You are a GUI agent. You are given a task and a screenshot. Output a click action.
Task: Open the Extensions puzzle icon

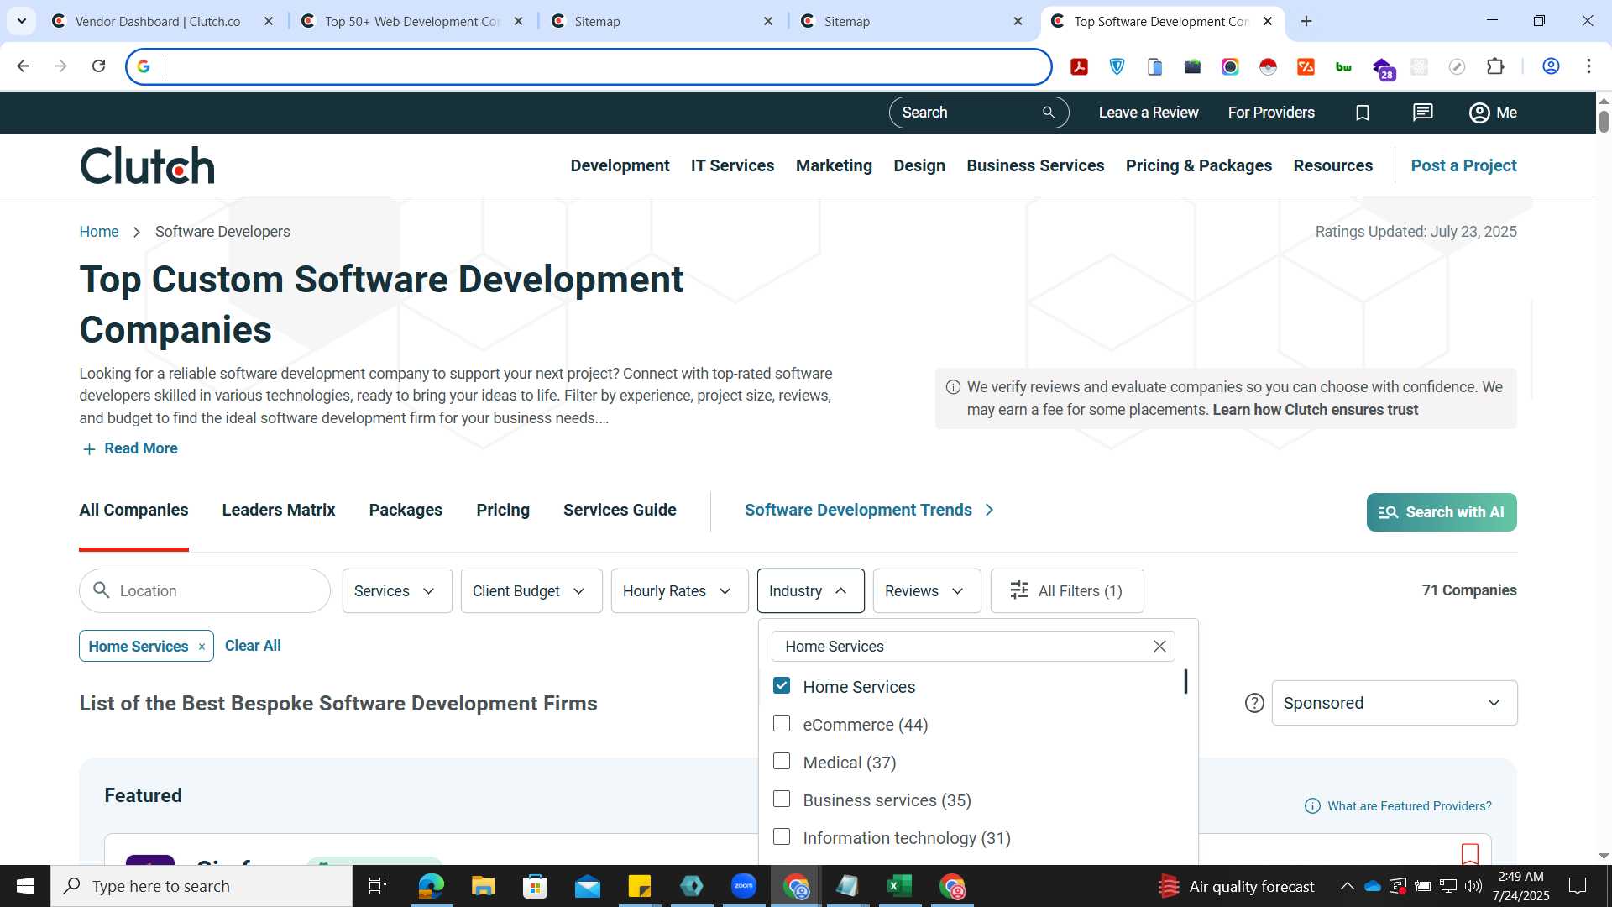tap(1495, 66)
